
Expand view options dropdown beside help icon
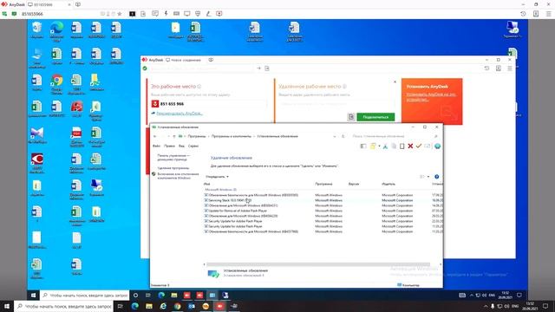428,177
